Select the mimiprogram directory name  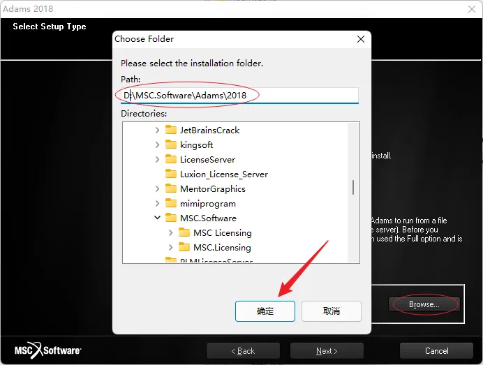[x=208, y=204]
